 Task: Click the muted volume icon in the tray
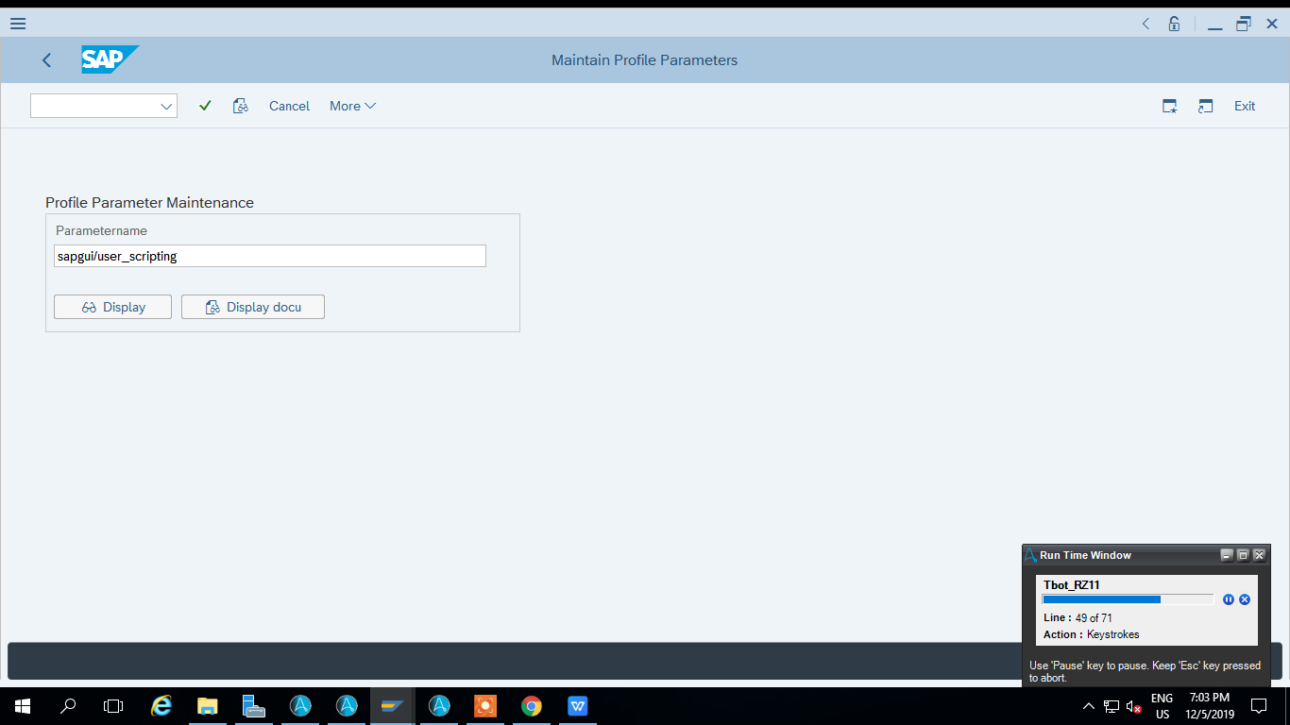1134,706
